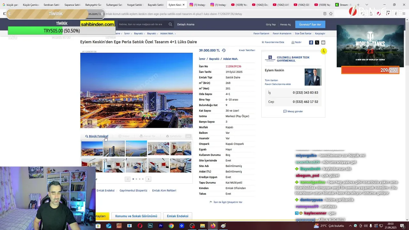Screen dimensions: 409x230
Task: Click the sahibinden.com logo
Action: coord(97,24)
